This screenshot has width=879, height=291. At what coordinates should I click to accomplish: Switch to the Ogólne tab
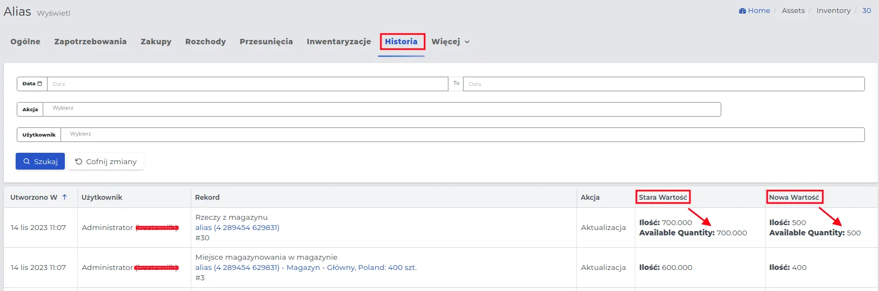click(25, 42)
